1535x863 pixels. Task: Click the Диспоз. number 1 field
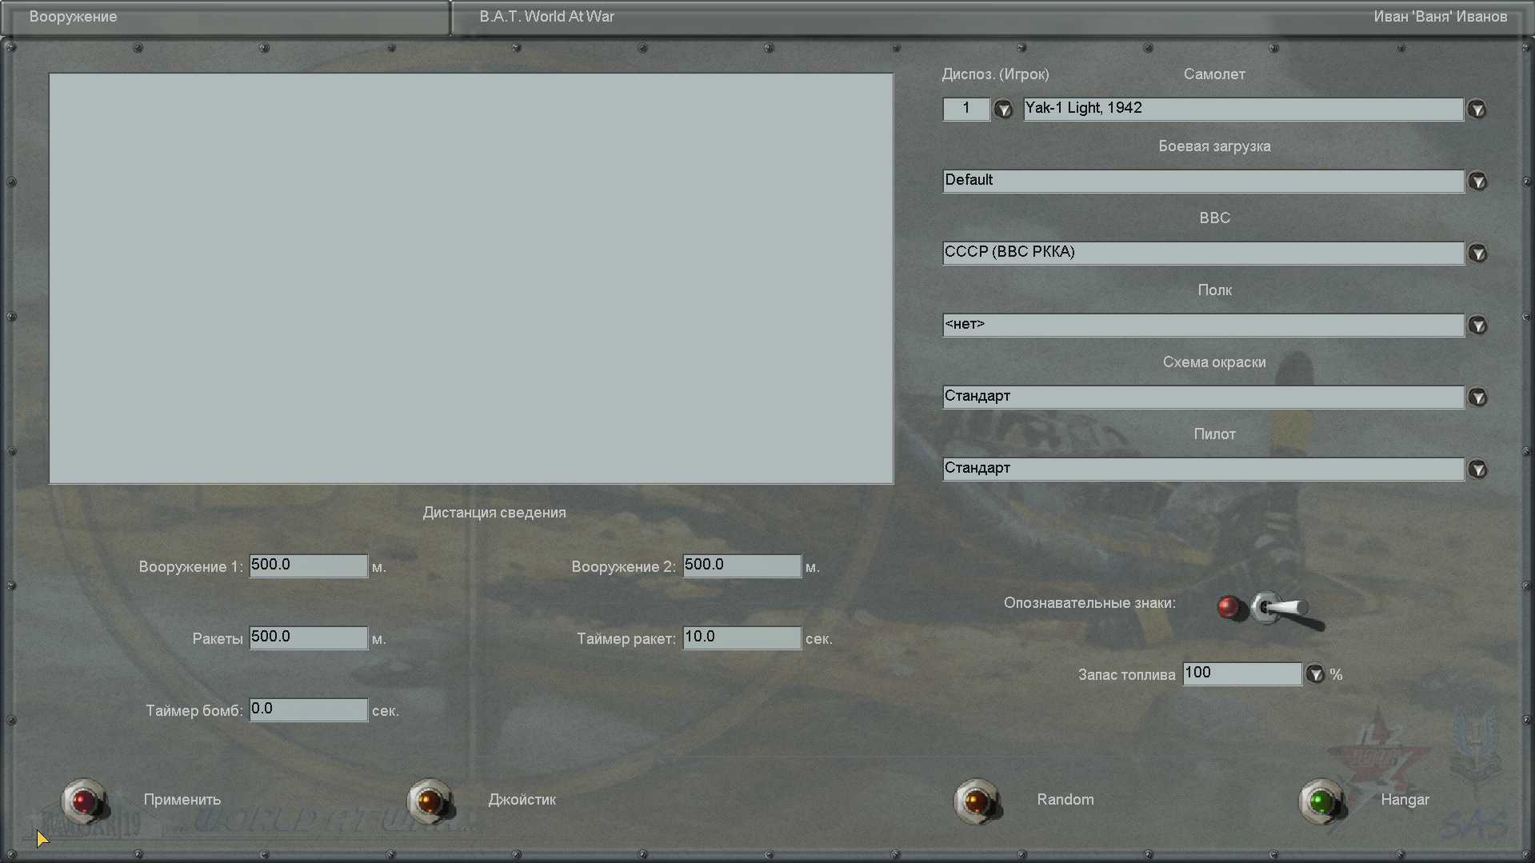coord(966,109)
